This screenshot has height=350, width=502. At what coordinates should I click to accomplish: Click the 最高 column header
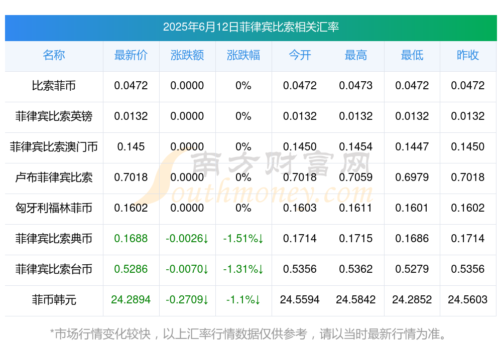(x=356, y=55)
